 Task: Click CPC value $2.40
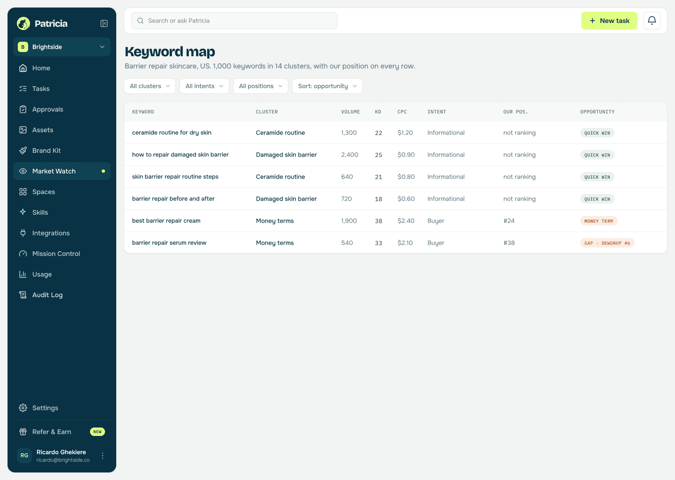[x=406, y=221]
